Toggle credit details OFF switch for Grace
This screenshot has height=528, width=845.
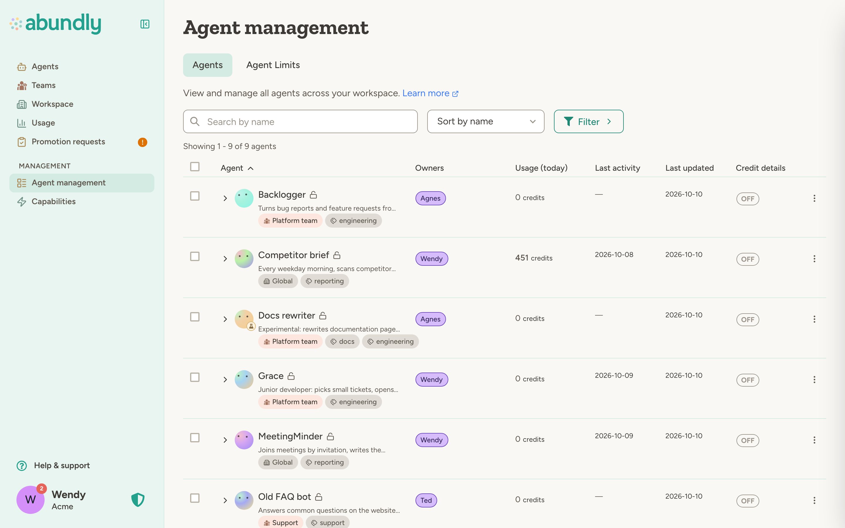[748, 380]
